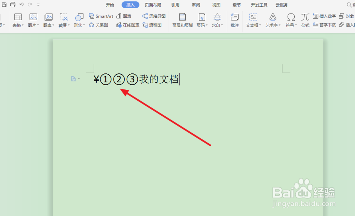Image resolution: width=355 pixels, height=216 pixels.
Task: Insert a formula with the 公式 tool
Action: [x=305, y=21]
